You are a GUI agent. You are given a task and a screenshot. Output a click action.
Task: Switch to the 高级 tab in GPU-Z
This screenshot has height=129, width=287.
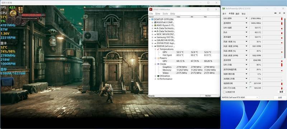tap(237, 14)
